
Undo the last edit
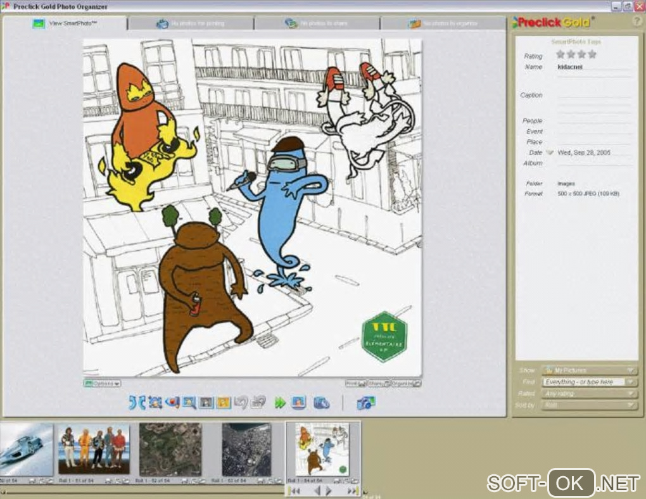tap(241, 403)
